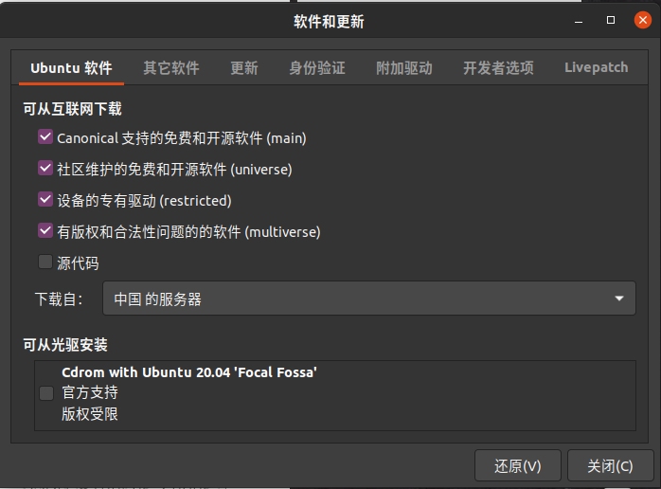Open the 开发者选项 tab

tap(498, 68)
